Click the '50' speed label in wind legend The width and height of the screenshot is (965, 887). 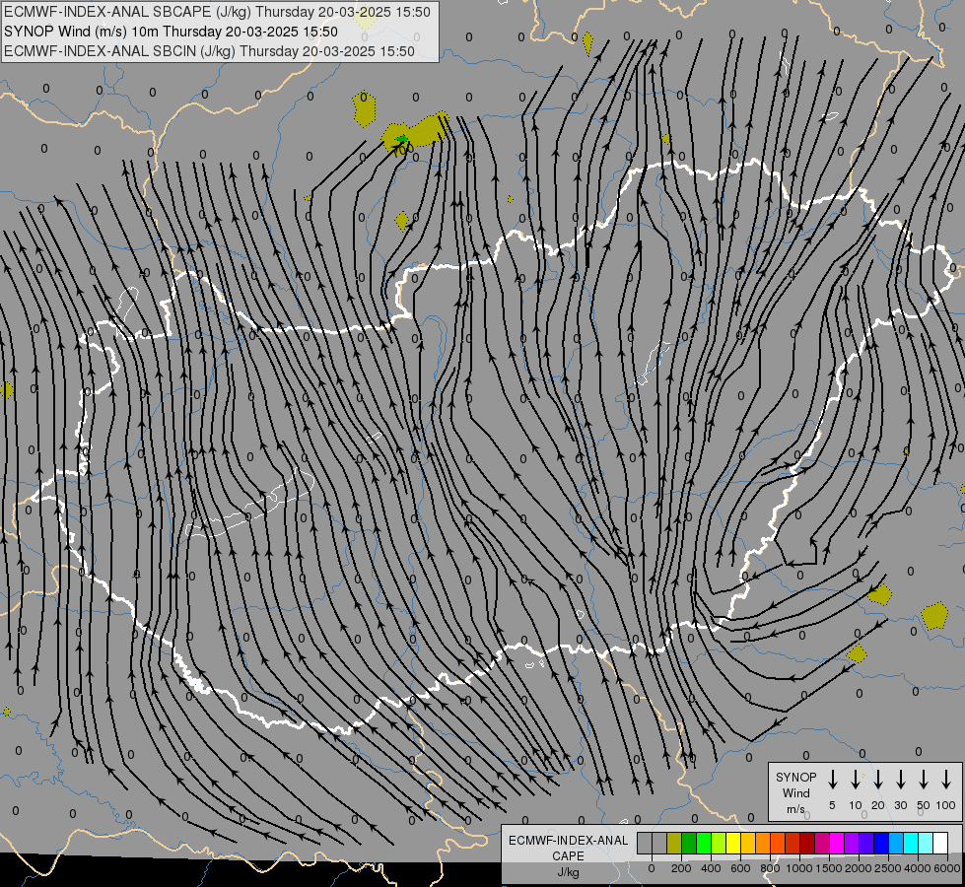pos(924,805)
